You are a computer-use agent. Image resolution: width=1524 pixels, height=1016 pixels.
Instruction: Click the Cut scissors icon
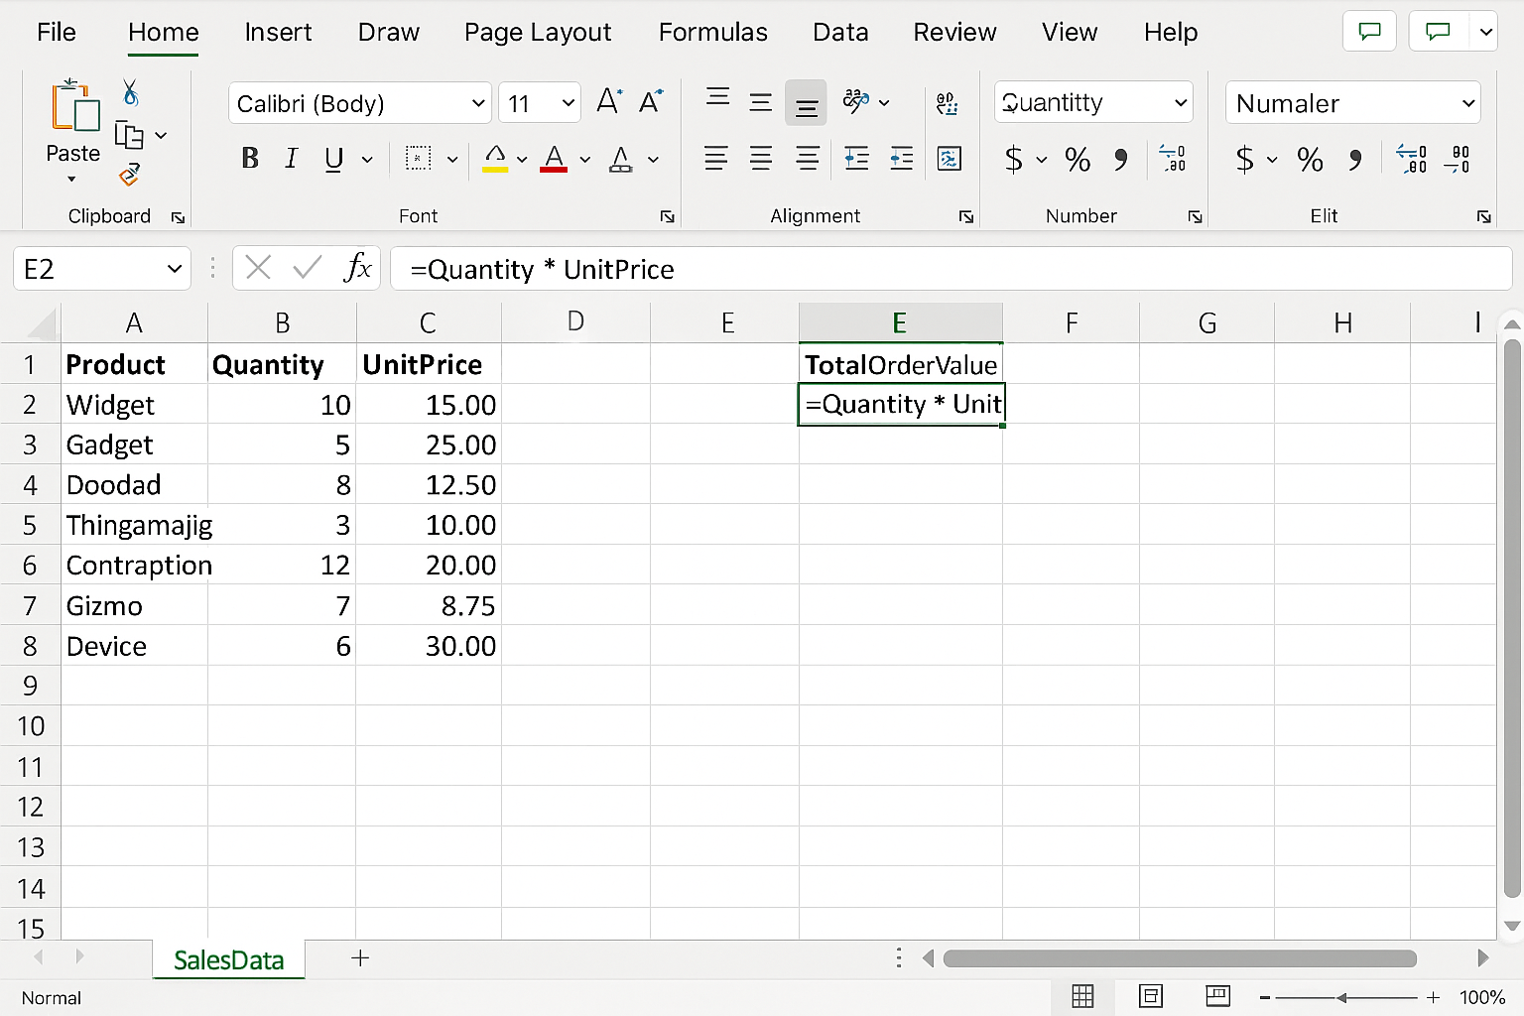tap(130, 92)
